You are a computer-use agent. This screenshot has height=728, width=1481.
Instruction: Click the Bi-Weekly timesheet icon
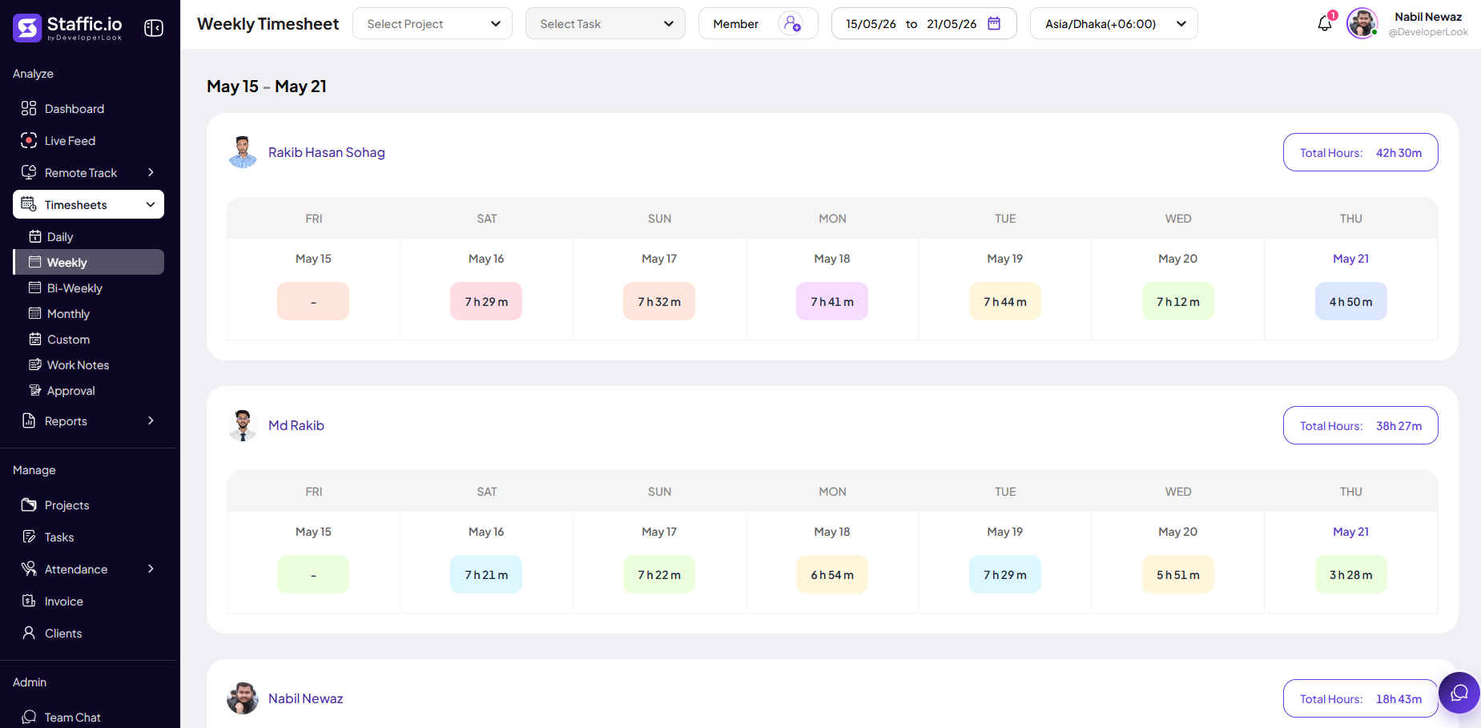[35, 288]
